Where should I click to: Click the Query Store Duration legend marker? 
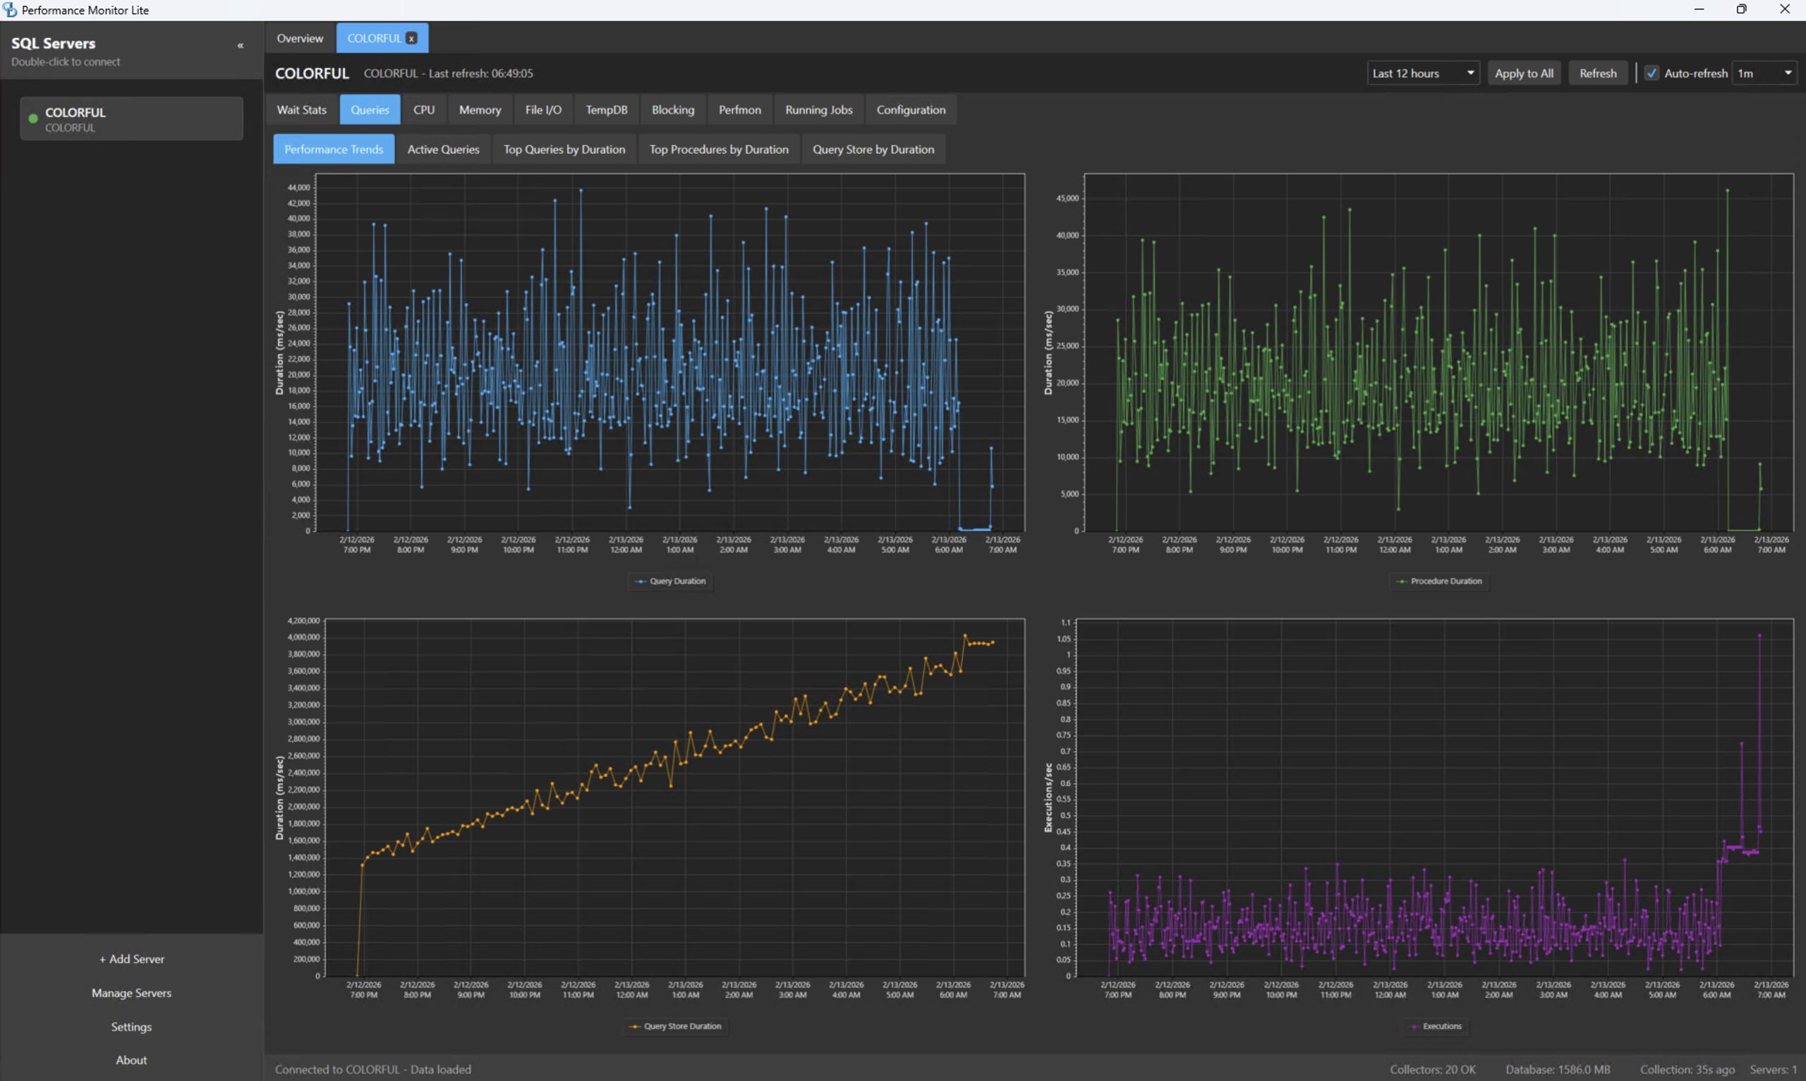click(x=634, y=1027)
